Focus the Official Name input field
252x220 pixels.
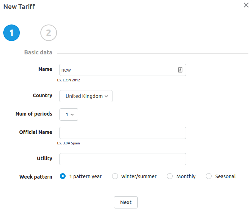(x=123, y=133)
